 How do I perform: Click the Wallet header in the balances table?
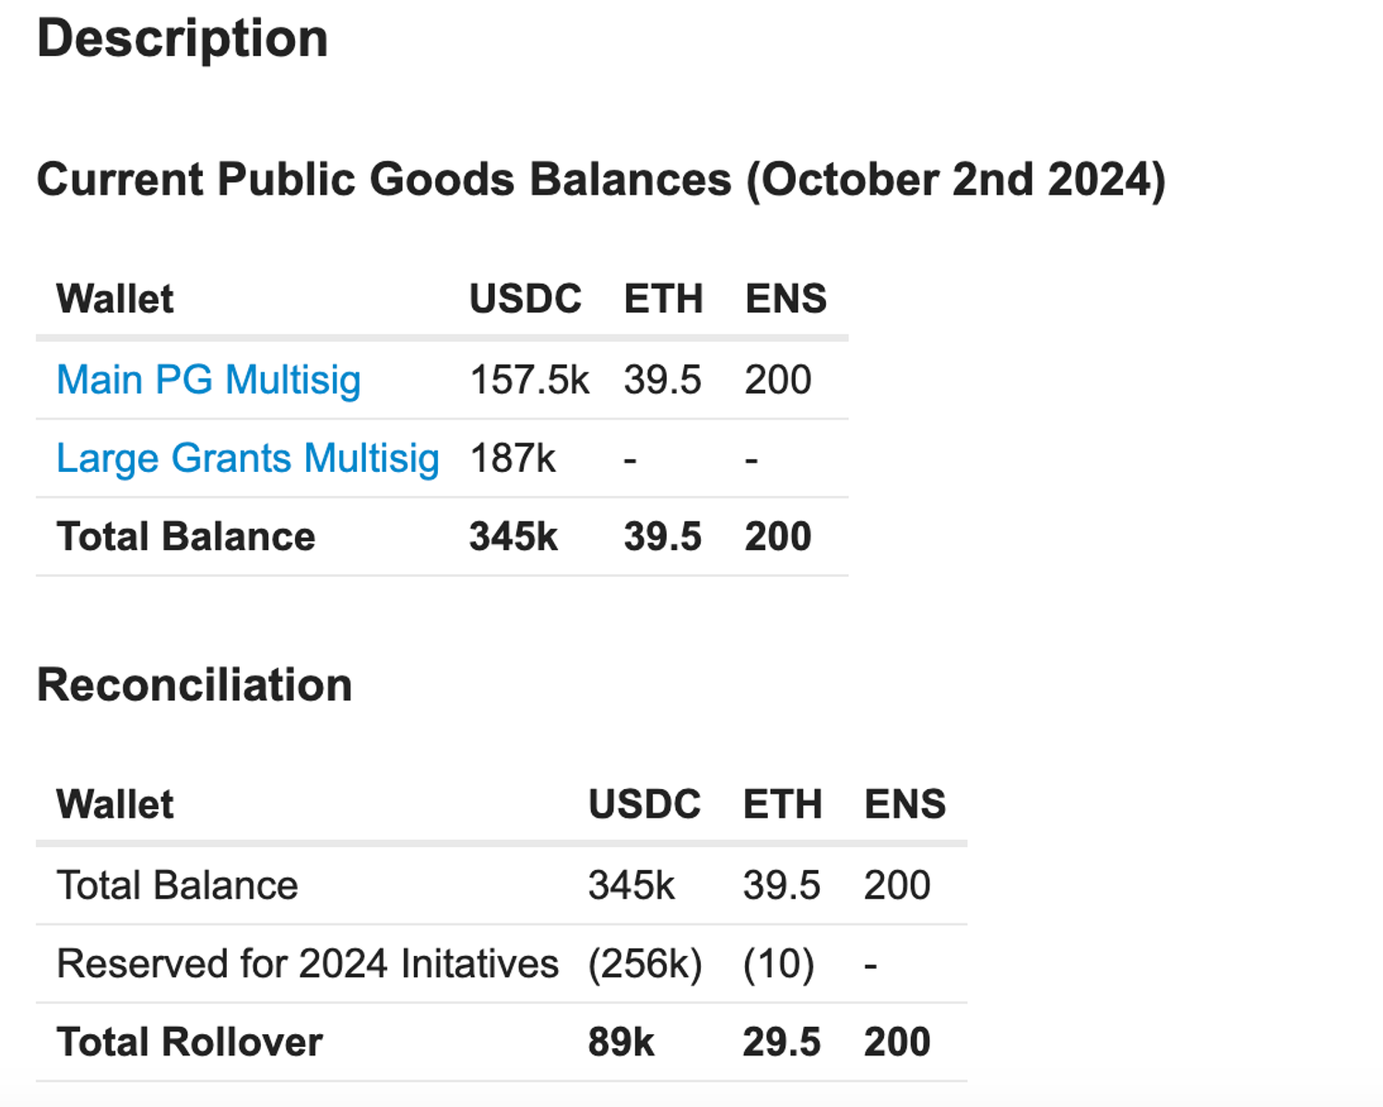click(x=114, y=300)
